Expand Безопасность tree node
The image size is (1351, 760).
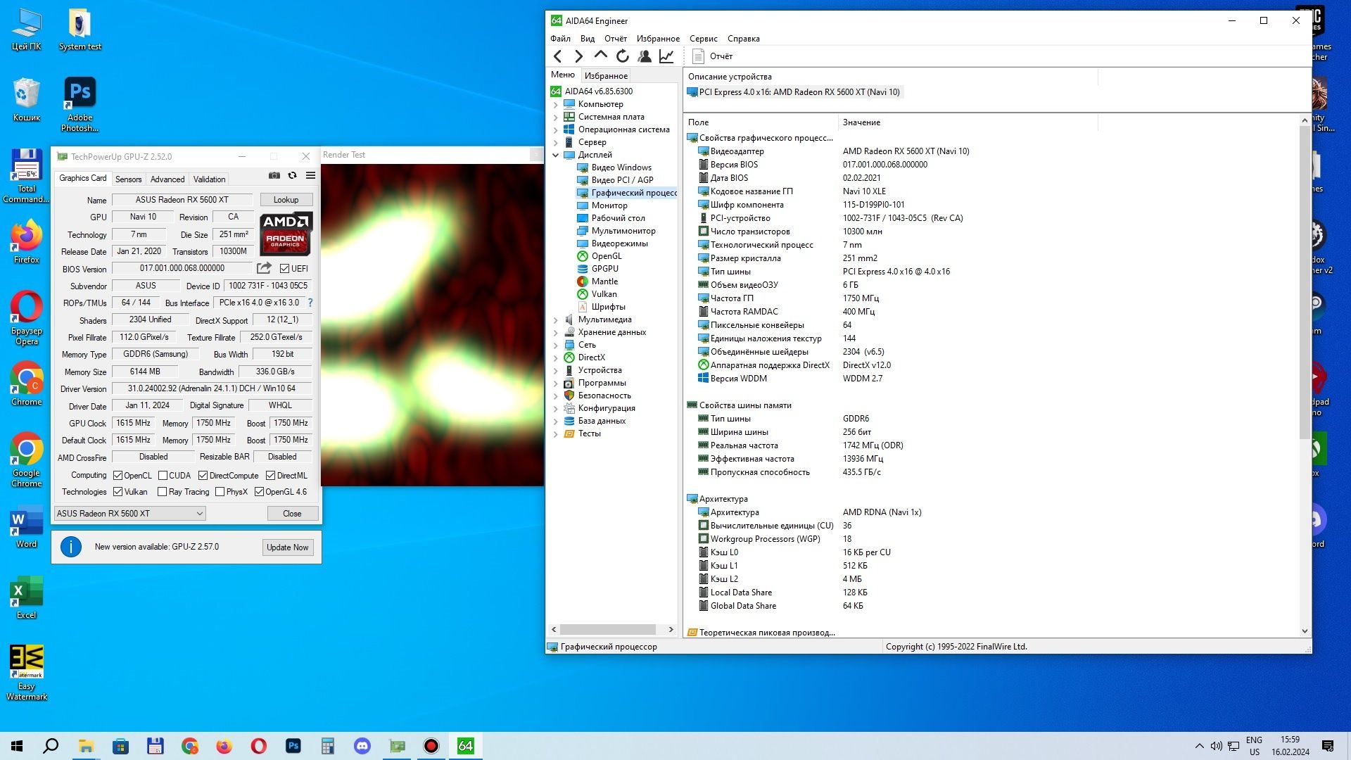555,395
